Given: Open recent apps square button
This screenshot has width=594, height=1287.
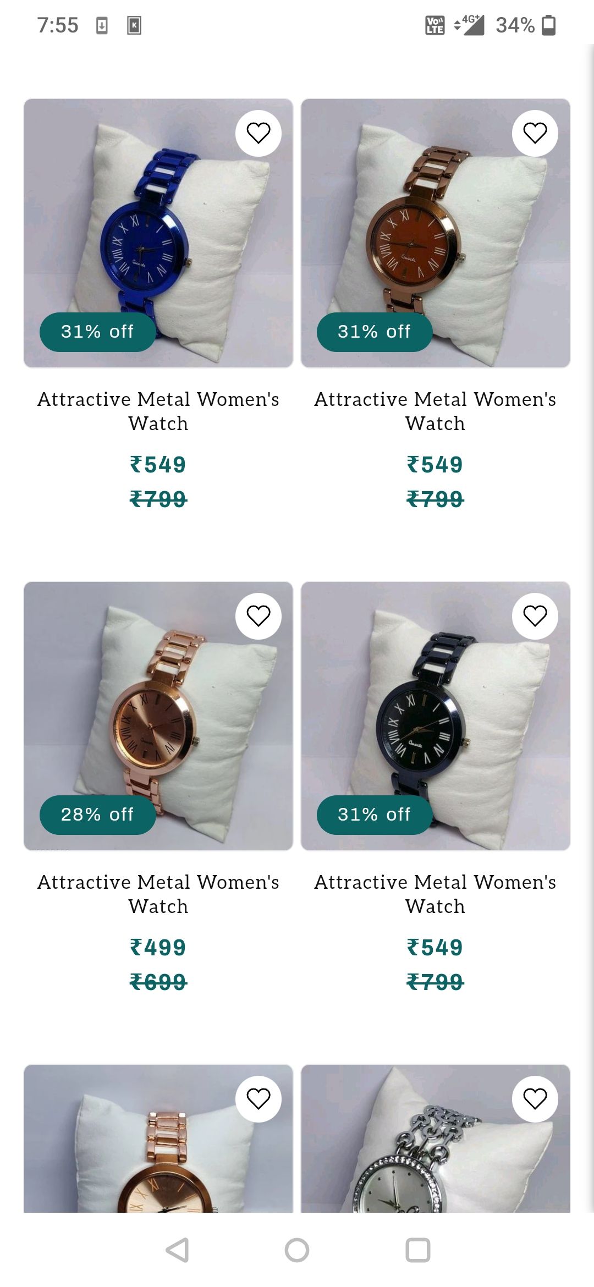Looking at the screenshot, I should click(417, 1250).
